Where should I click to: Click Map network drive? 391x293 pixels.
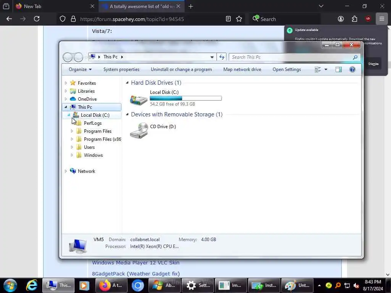tap(242, 69)
